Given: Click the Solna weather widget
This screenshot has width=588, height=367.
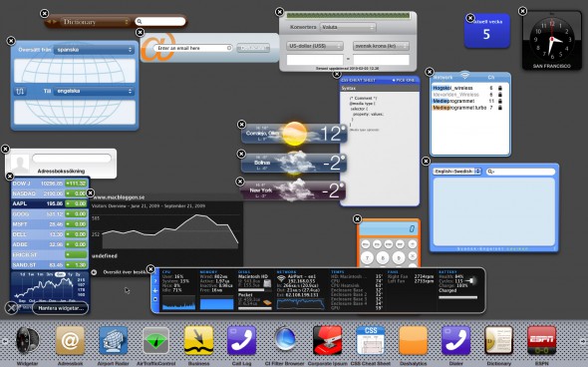Looking at the screenshot, I should point(294,163).
